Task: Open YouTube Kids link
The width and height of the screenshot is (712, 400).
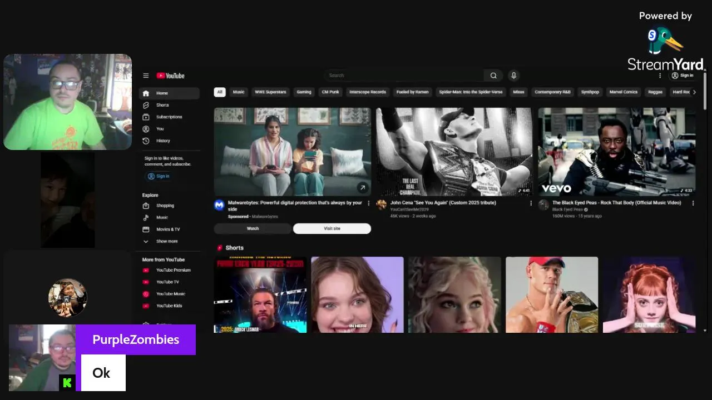Action: click(169, 306)
